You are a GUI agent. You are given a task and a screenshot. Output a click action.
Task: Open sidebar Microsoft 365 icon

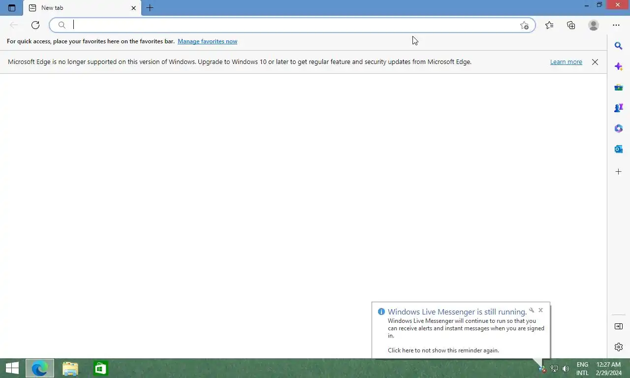point(619,128)
